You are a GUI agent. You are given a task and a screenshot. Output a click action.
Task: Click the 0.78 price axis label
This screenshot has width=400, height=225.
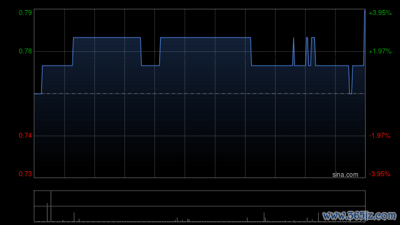25,51
